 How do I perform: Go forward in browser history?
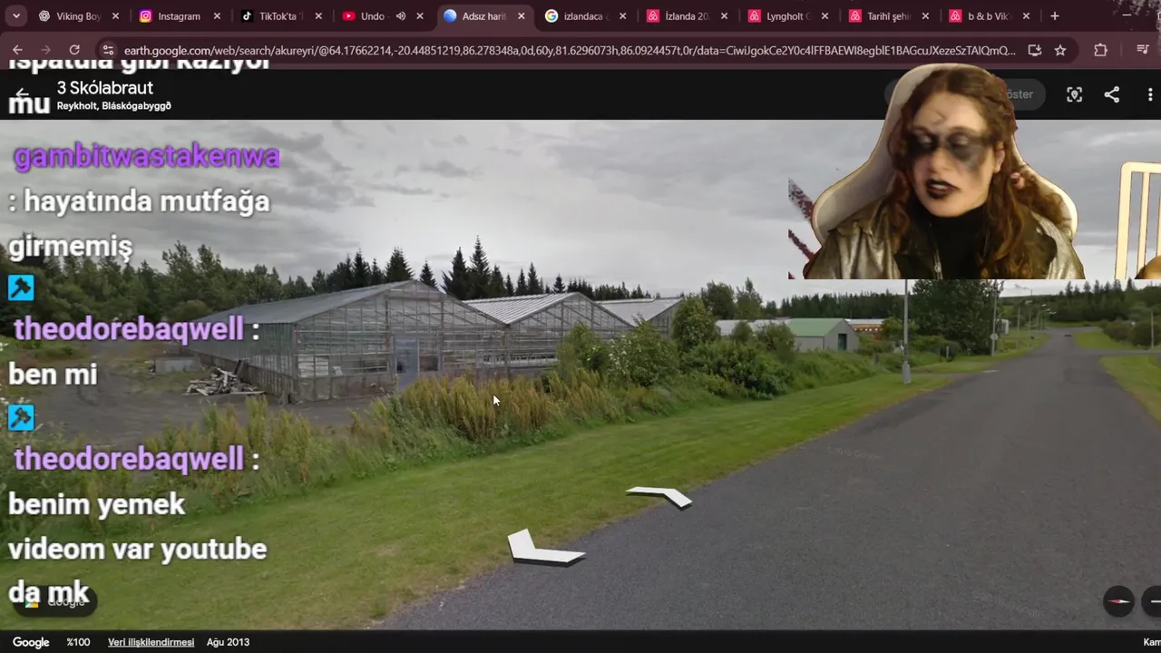point(46,50)
